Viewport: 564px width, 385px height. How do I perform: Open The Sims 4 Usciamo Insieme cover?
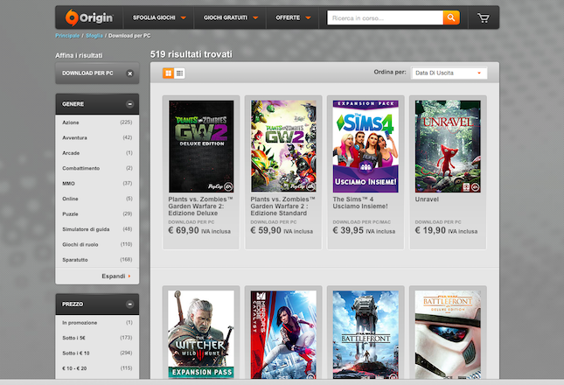click(x=366, y=146)
